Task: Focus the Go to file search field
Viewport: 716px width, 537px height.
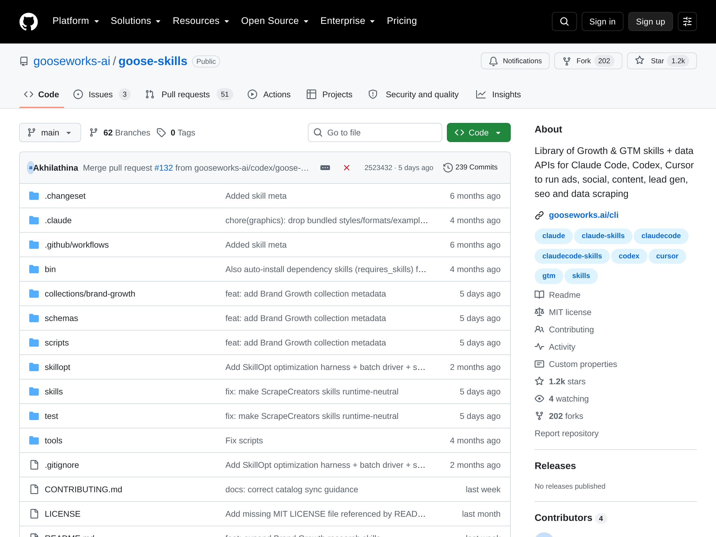Action: 375,132
